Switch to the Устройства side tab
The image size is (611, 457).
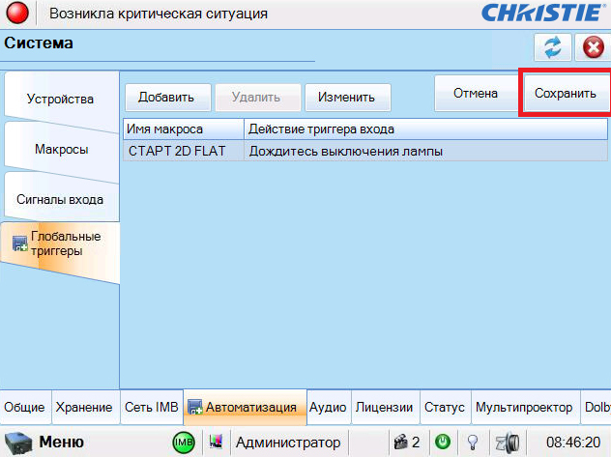click(61, 100)
